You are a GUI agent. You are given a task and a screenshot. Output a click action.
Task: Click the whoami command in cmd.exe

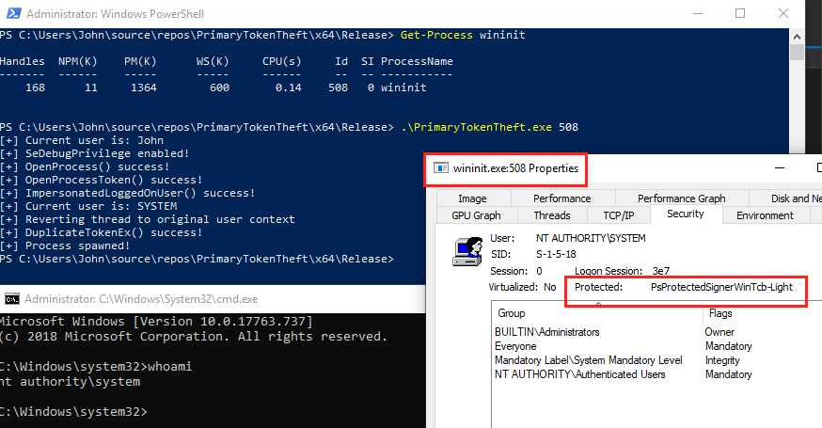coord(170,366)
